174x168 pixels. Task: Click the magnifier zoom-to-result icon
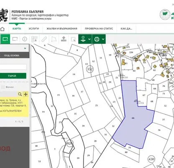coord(20,94)
